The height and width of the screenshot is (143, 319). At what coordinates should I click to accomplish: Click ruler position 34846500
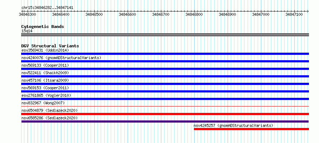pos(94,14)
